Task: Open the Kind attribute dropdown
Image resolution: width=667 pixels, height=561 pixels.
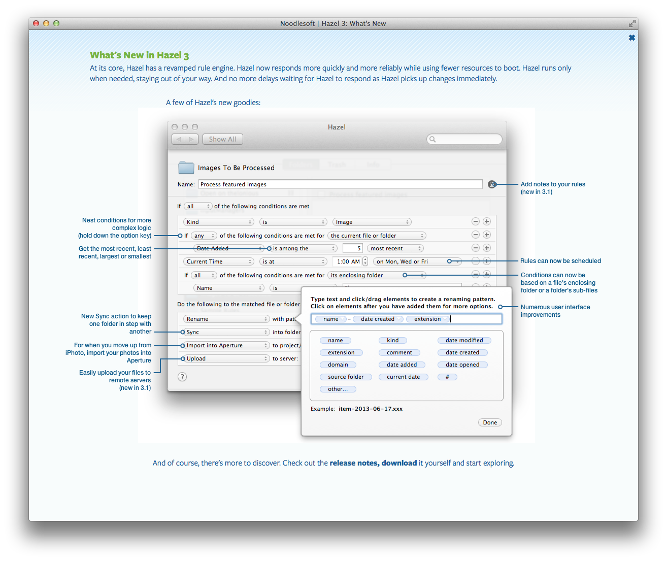Action: 218,222
